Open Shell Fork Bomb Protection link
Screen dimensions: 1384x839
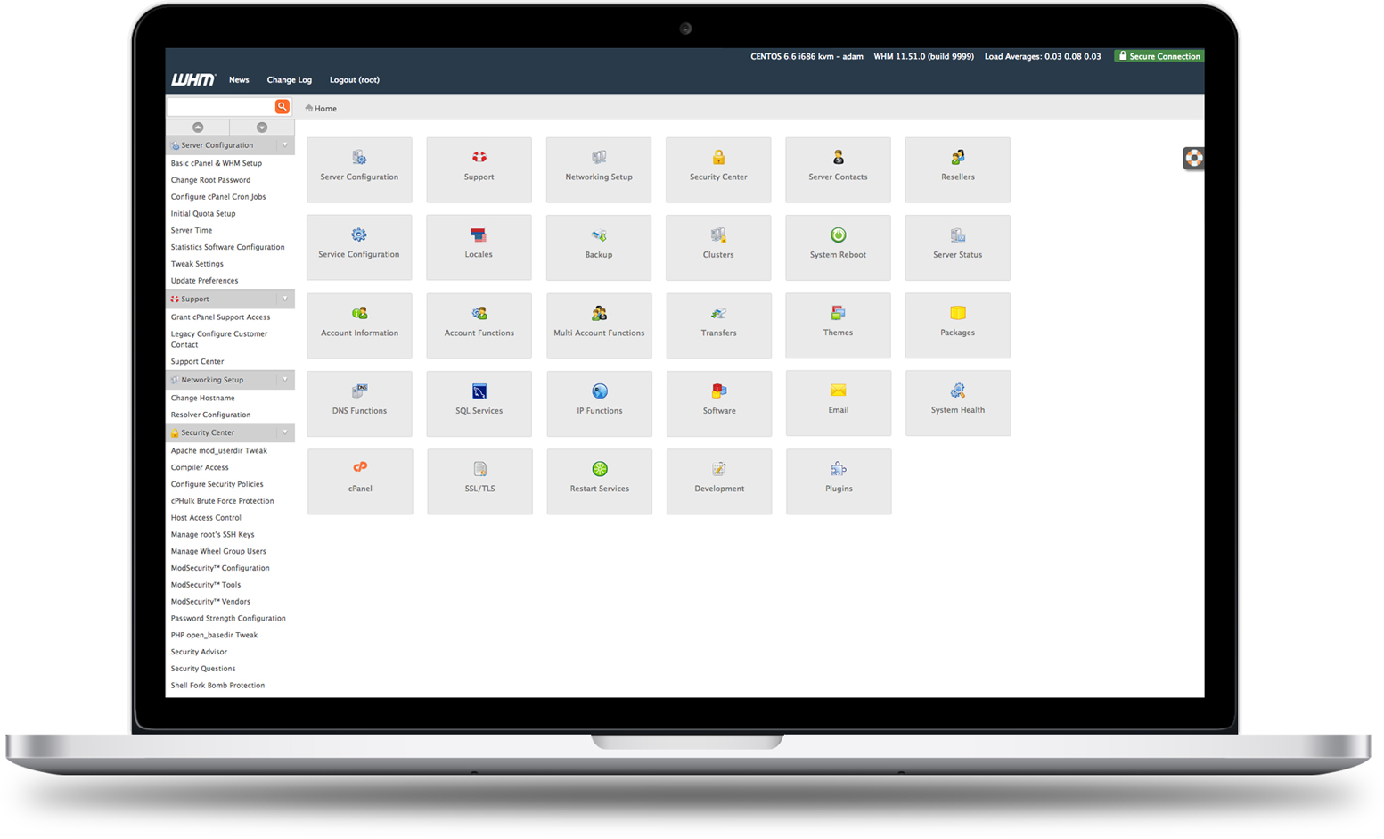point(217,686)
